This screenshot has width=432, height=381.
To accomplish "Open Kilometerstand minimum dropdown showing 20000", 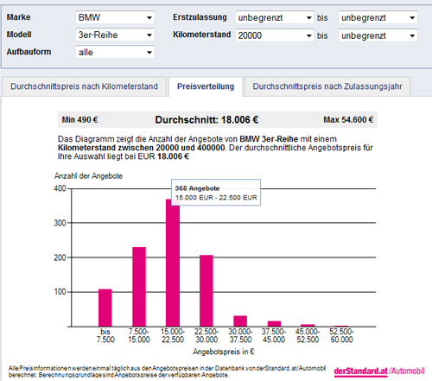I will pos(275,35).
